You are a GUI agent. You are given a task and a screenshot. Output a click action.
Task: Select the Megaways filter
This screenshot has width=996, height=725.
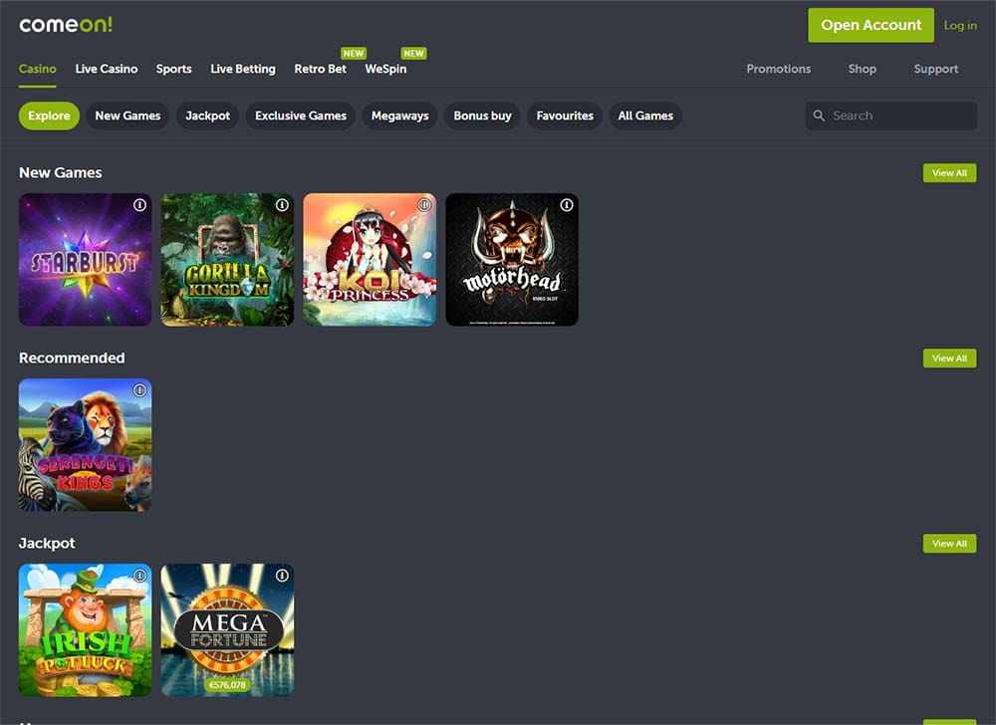point(399,116)
